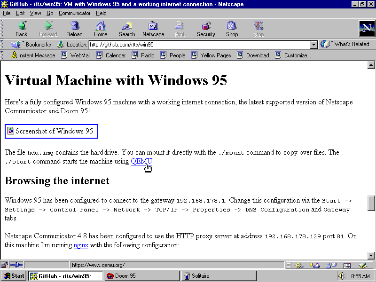Open the Windows Start menu

(14, 276)
